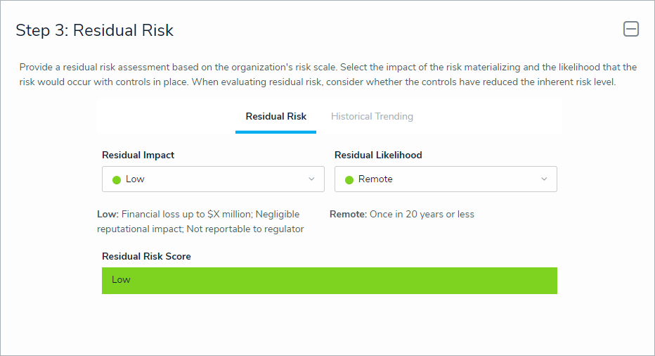The image size is (655, 356).
Task: Click the green dot in Residual Impact field
Action: click(x=117, y=179)
